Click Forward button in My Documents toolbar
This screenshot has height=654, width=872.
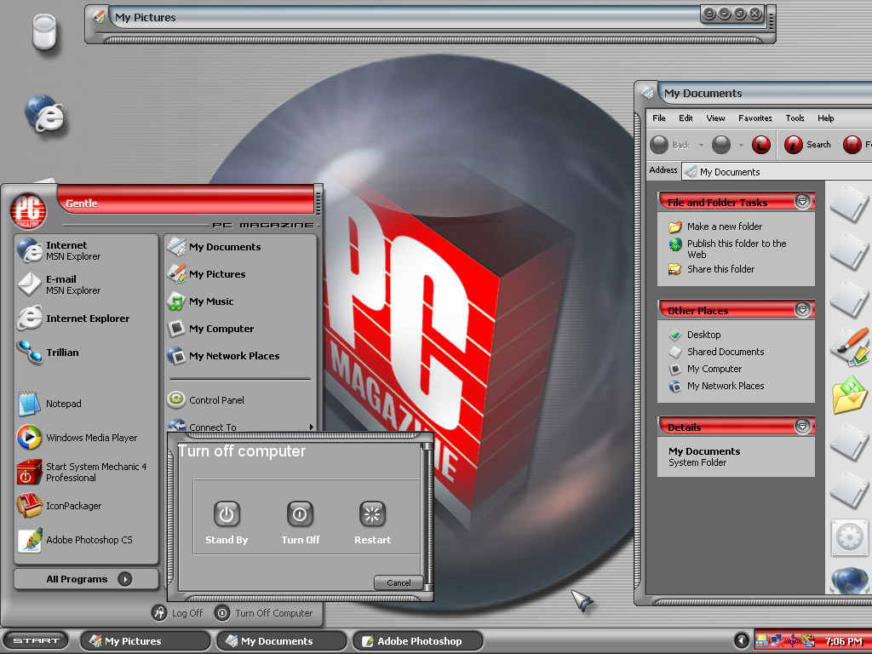point(721,145)
